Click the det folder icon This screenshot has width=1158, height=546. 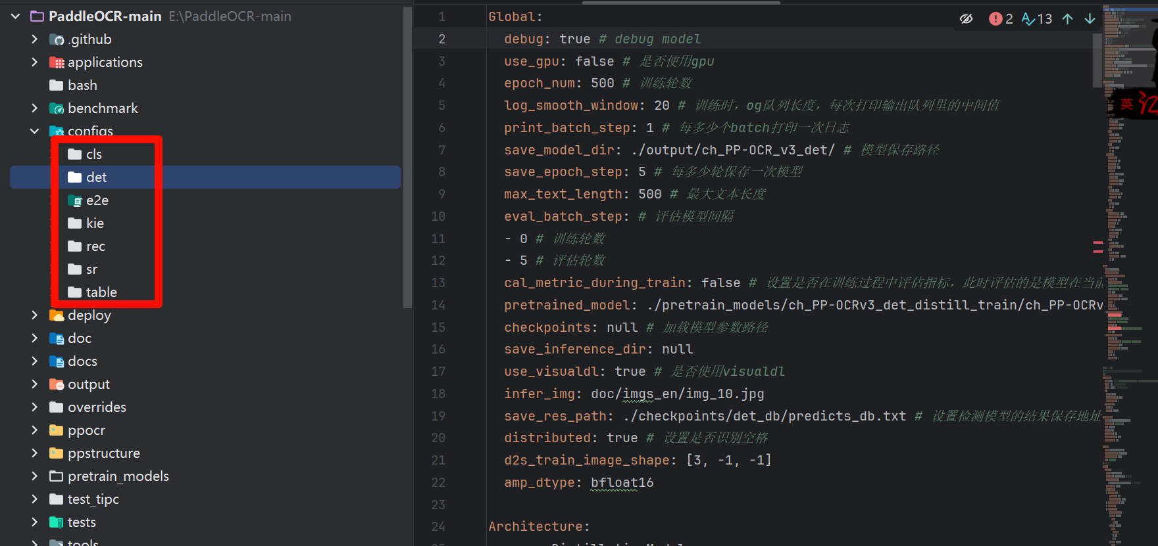point(75,177)
